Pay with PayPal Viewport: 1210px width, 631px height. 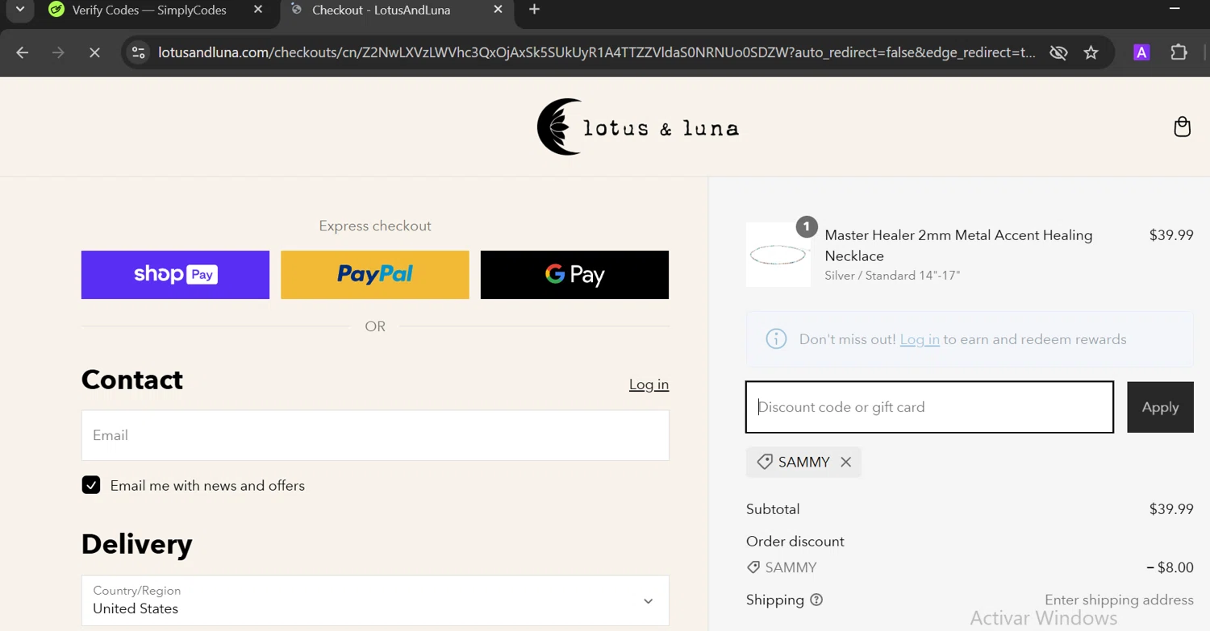point(375,275)
